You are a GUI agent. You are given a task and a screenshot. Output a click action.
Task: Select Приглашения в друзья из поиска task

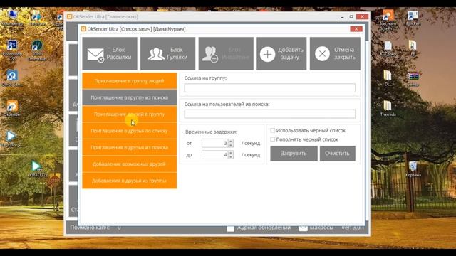(x=130, y=147)
